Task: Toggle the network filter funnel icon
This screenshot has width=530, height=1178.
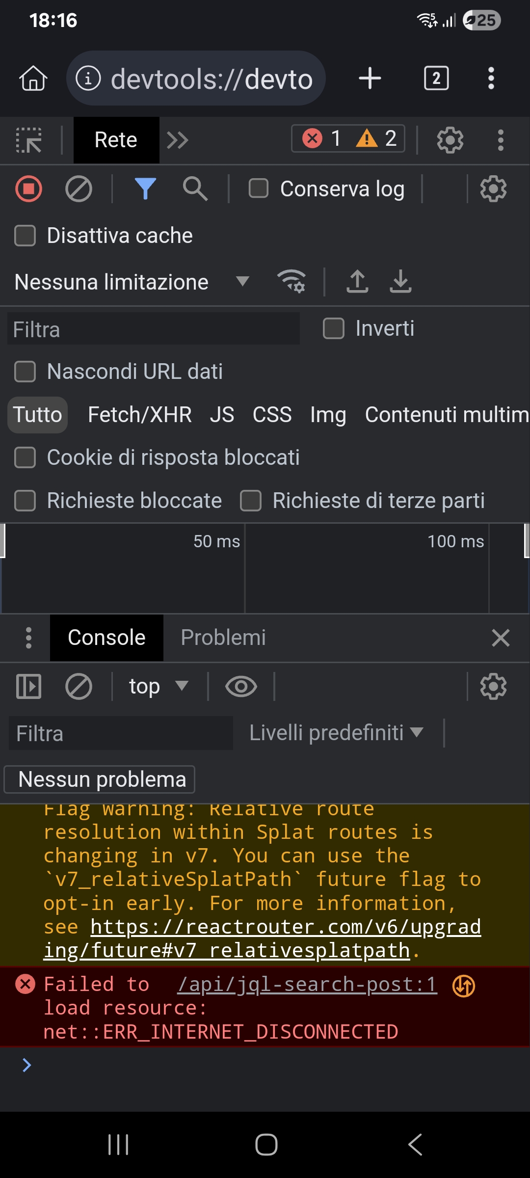Action: click(145, 189)
